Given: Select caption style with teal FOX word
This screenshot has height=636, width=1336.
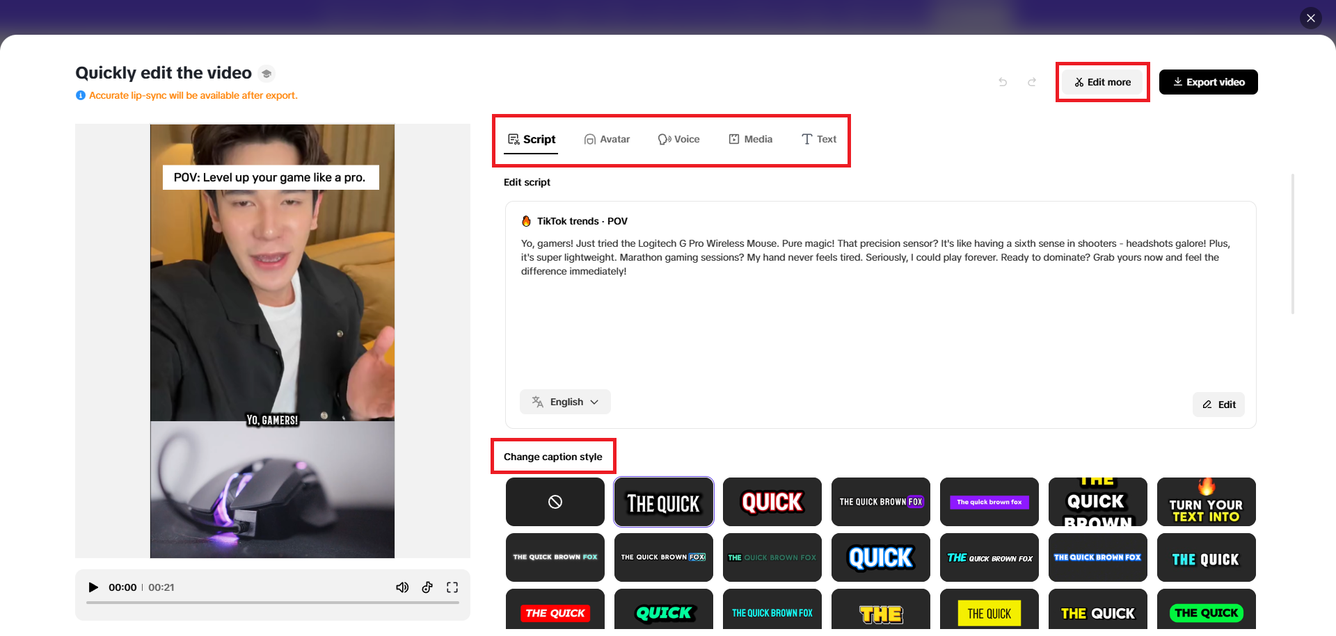Looking at the screenshot, I should click(x=555, y=557).
